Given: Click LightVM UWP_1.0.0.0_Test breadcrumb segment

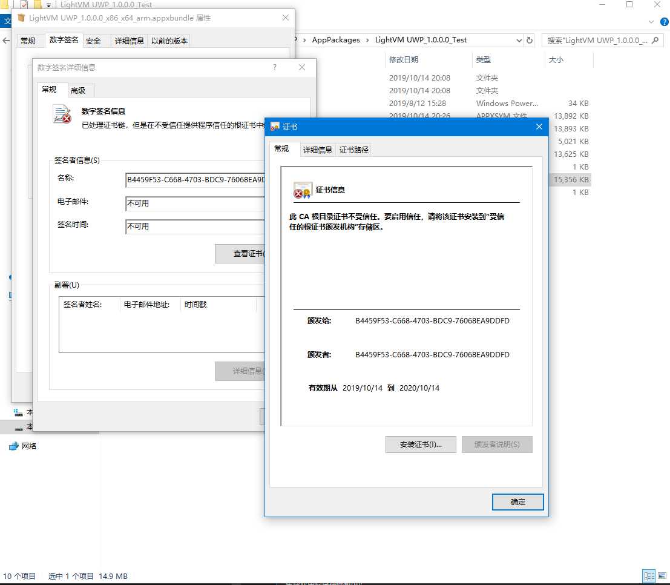Looking at the screenshot, I should (x=421, y=40).
